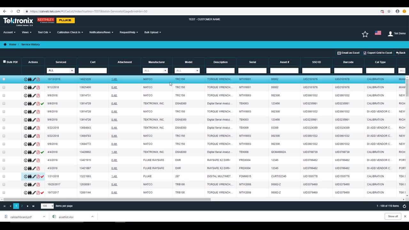
Task: Click the Home icon in breadcrumb
Action: pos(5,44)
